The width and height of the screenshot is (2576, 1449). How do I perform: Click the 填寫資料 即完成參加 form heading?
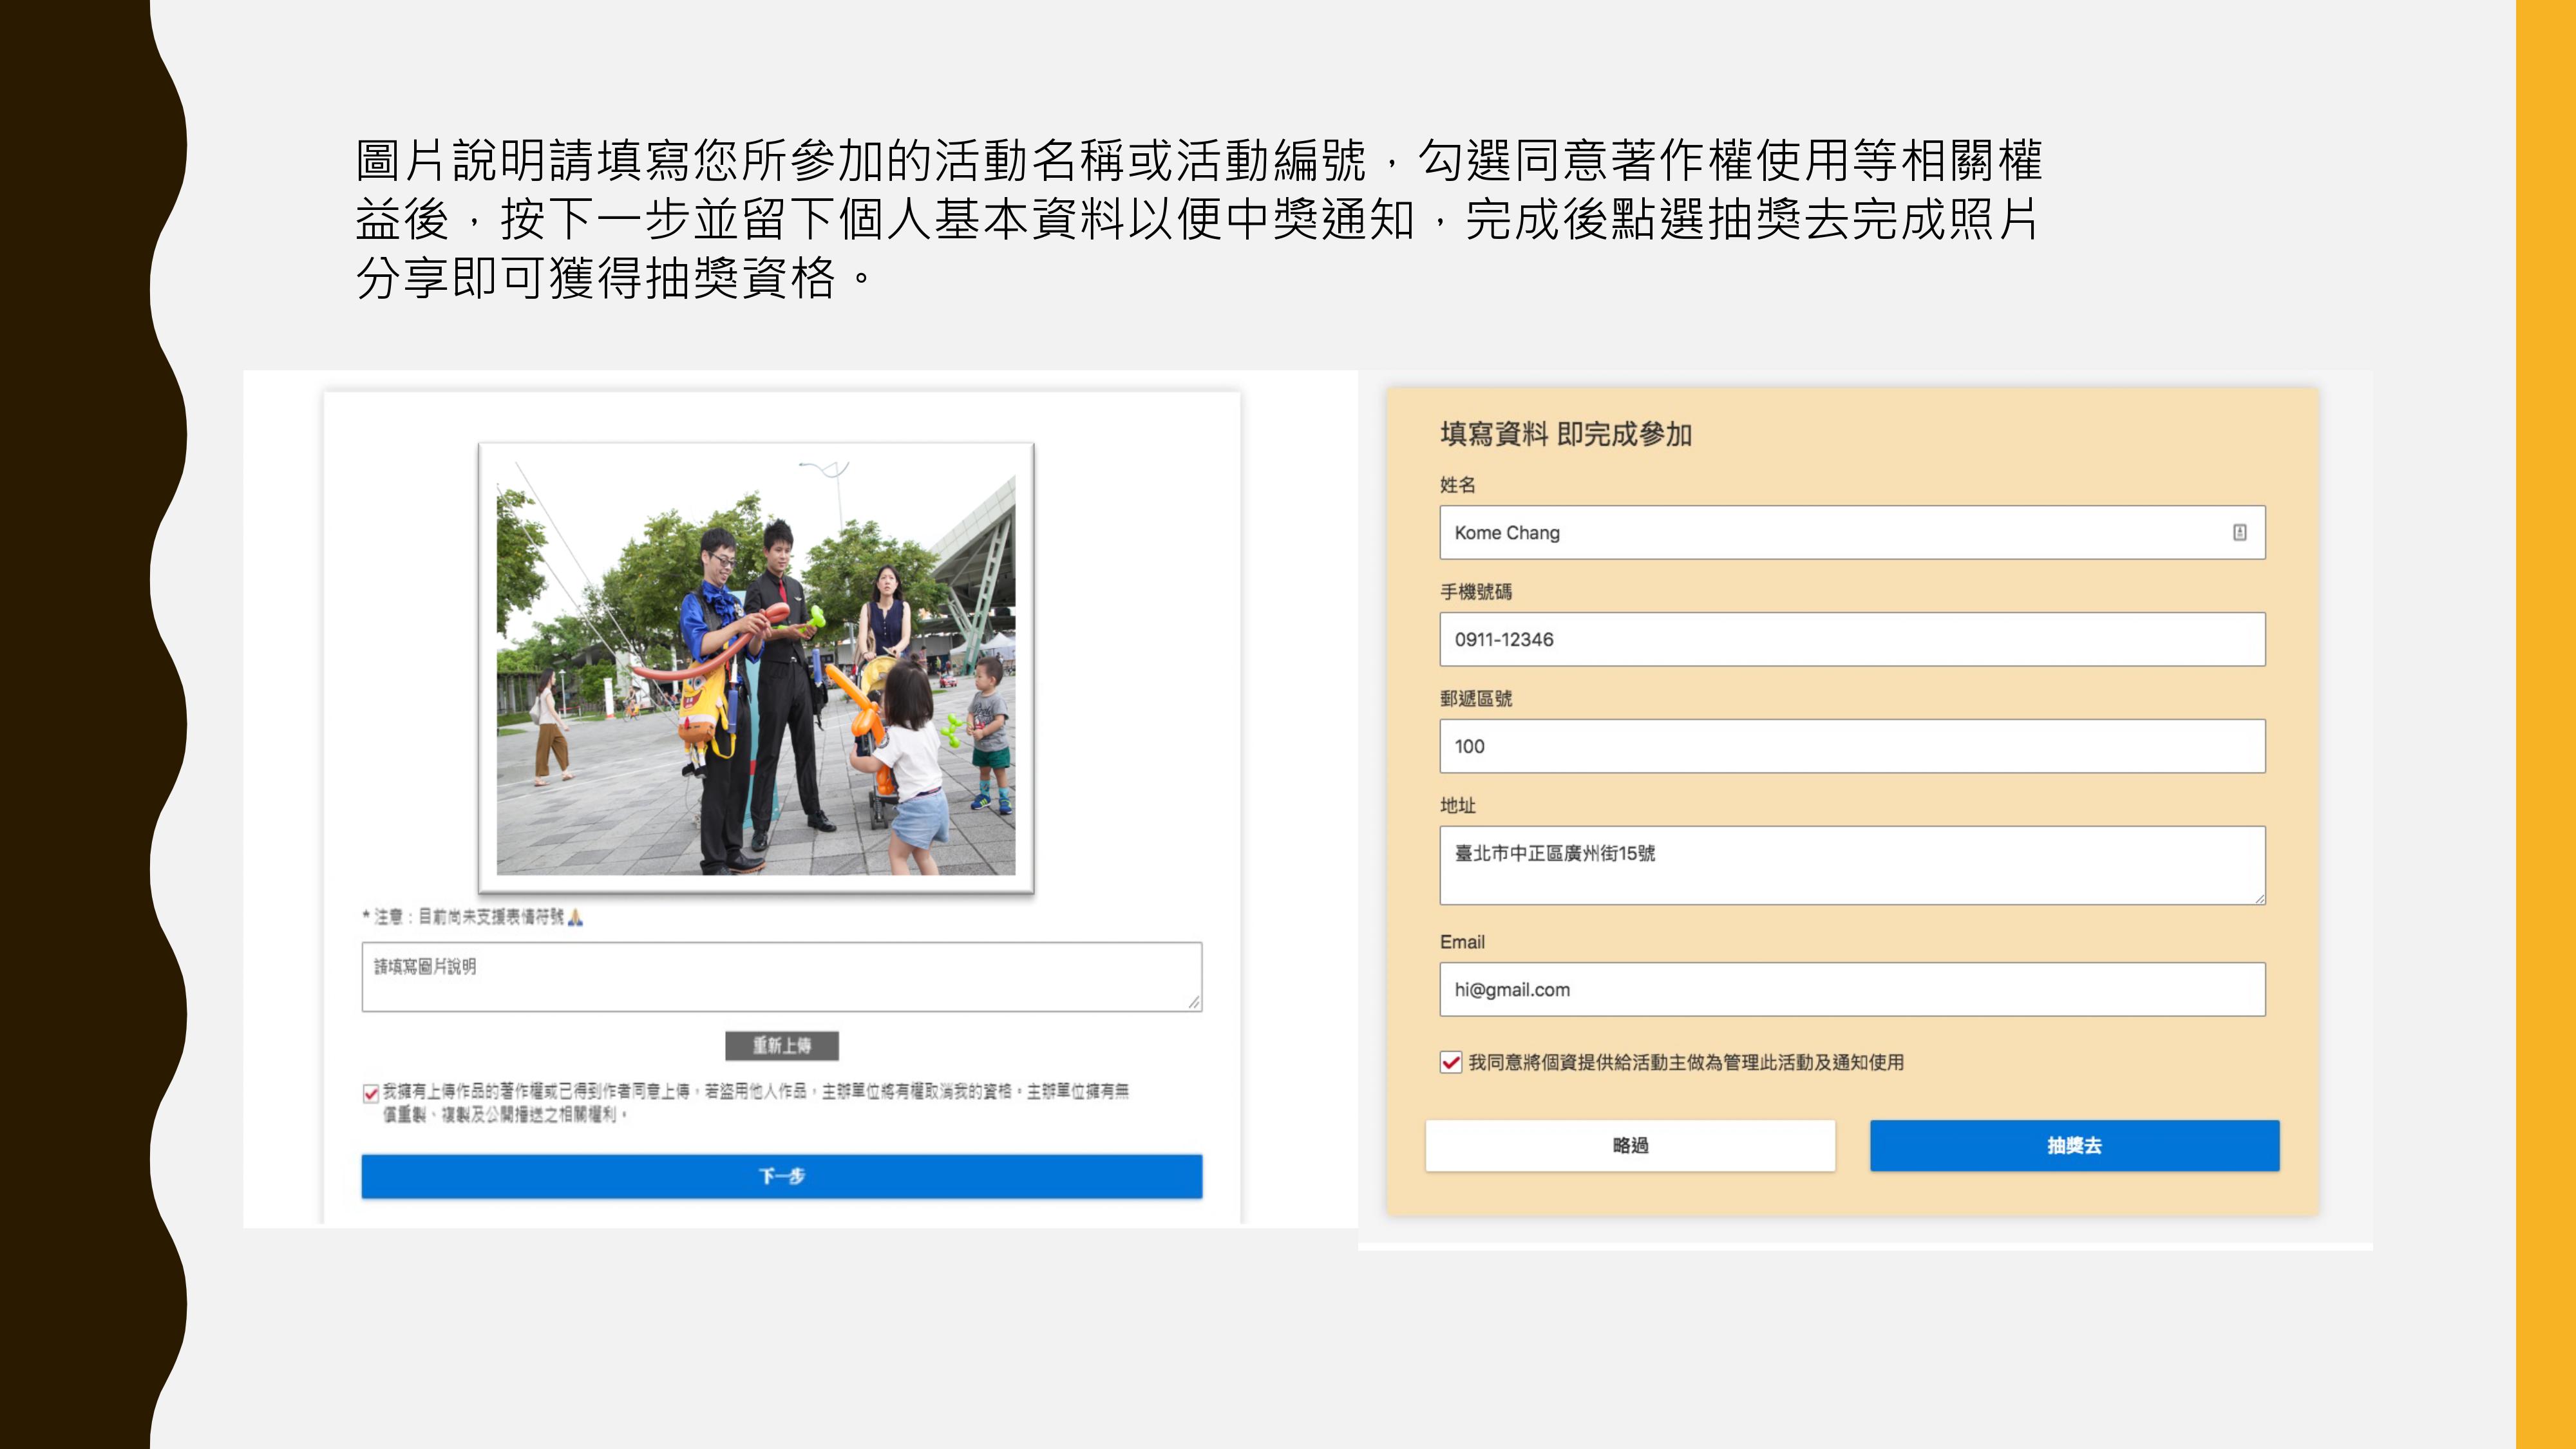point(1565,434)
